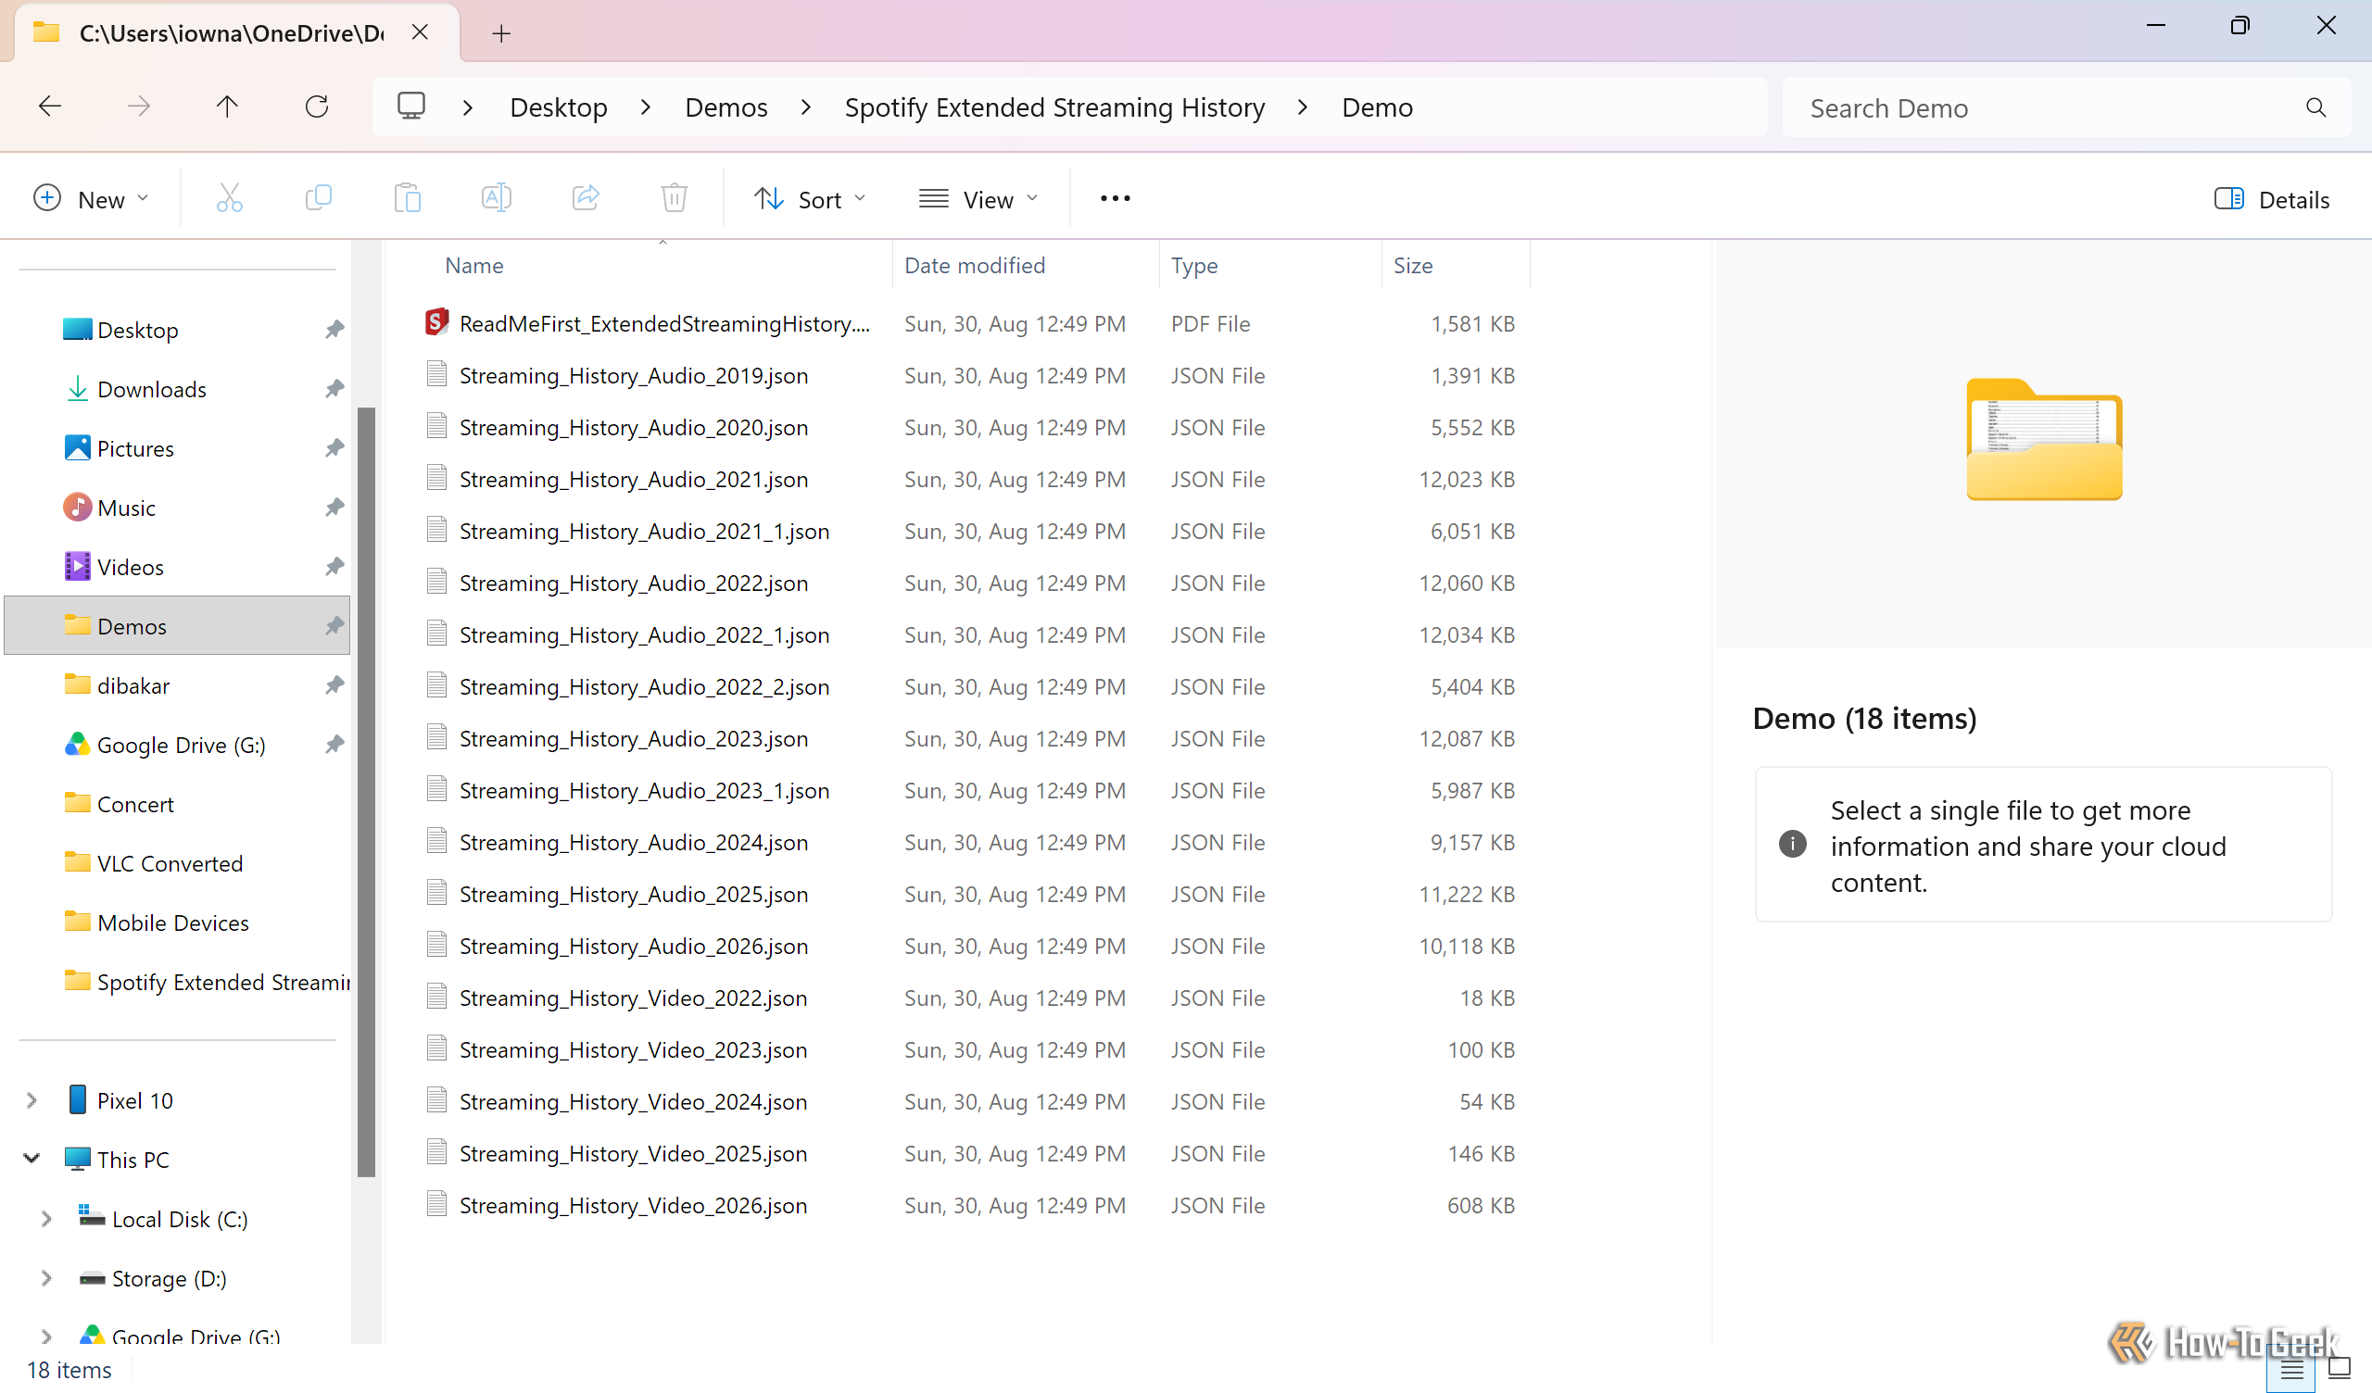Expand the Pixel 10 tree node
This screenshot has height=1393, width=2372.
(x=32, y=1099)
